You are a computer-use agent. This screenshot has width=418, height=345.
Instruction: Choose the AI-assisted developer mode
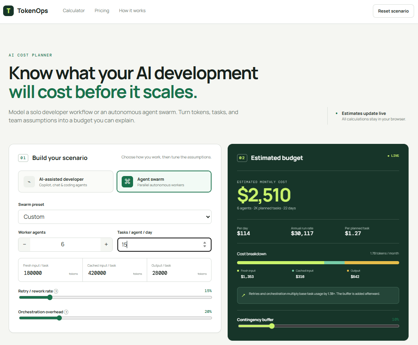(x=66, y=182)
